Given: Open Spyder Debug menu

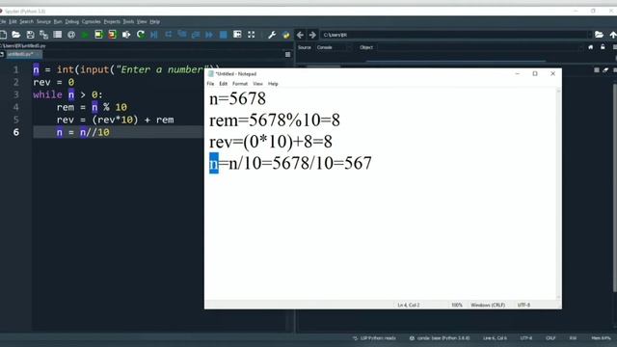Looking at the screenshot, I should coord(72,21).
